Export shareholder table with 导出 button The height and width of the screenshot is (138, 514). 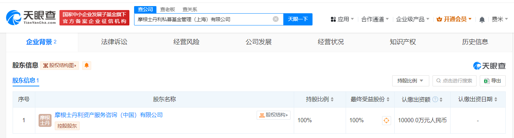pyautogui.click(x=493, y=81)
